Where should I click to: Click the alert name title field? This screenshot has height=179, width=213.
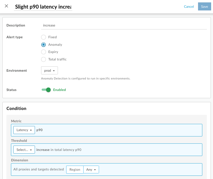43,7
